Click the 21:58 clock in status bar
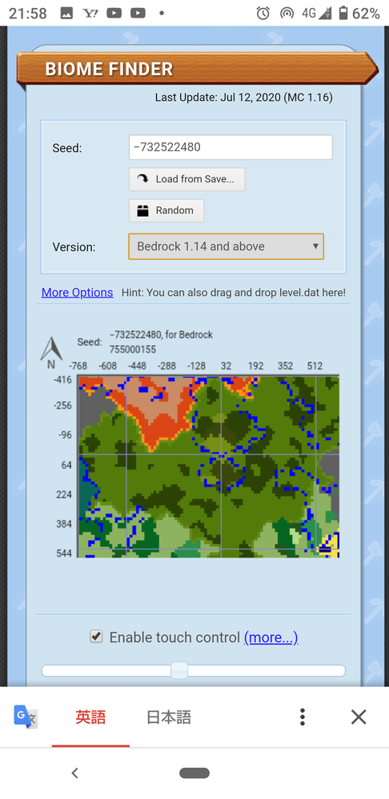The width and height of the screenshot is (389, 799). pyautogui.click(x=27, y=14)
